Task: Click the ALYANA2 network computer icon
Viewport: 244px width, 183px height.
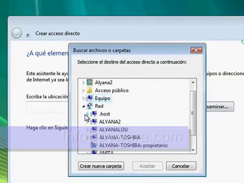Action: click(x=94, y=121)
